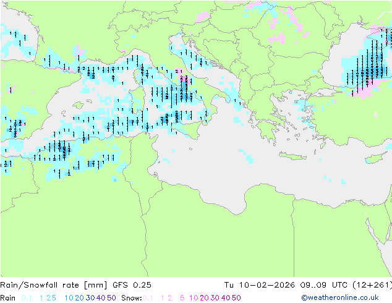Click the "GFS 0.25" model label
392x303 pixels.
(132, 285)
